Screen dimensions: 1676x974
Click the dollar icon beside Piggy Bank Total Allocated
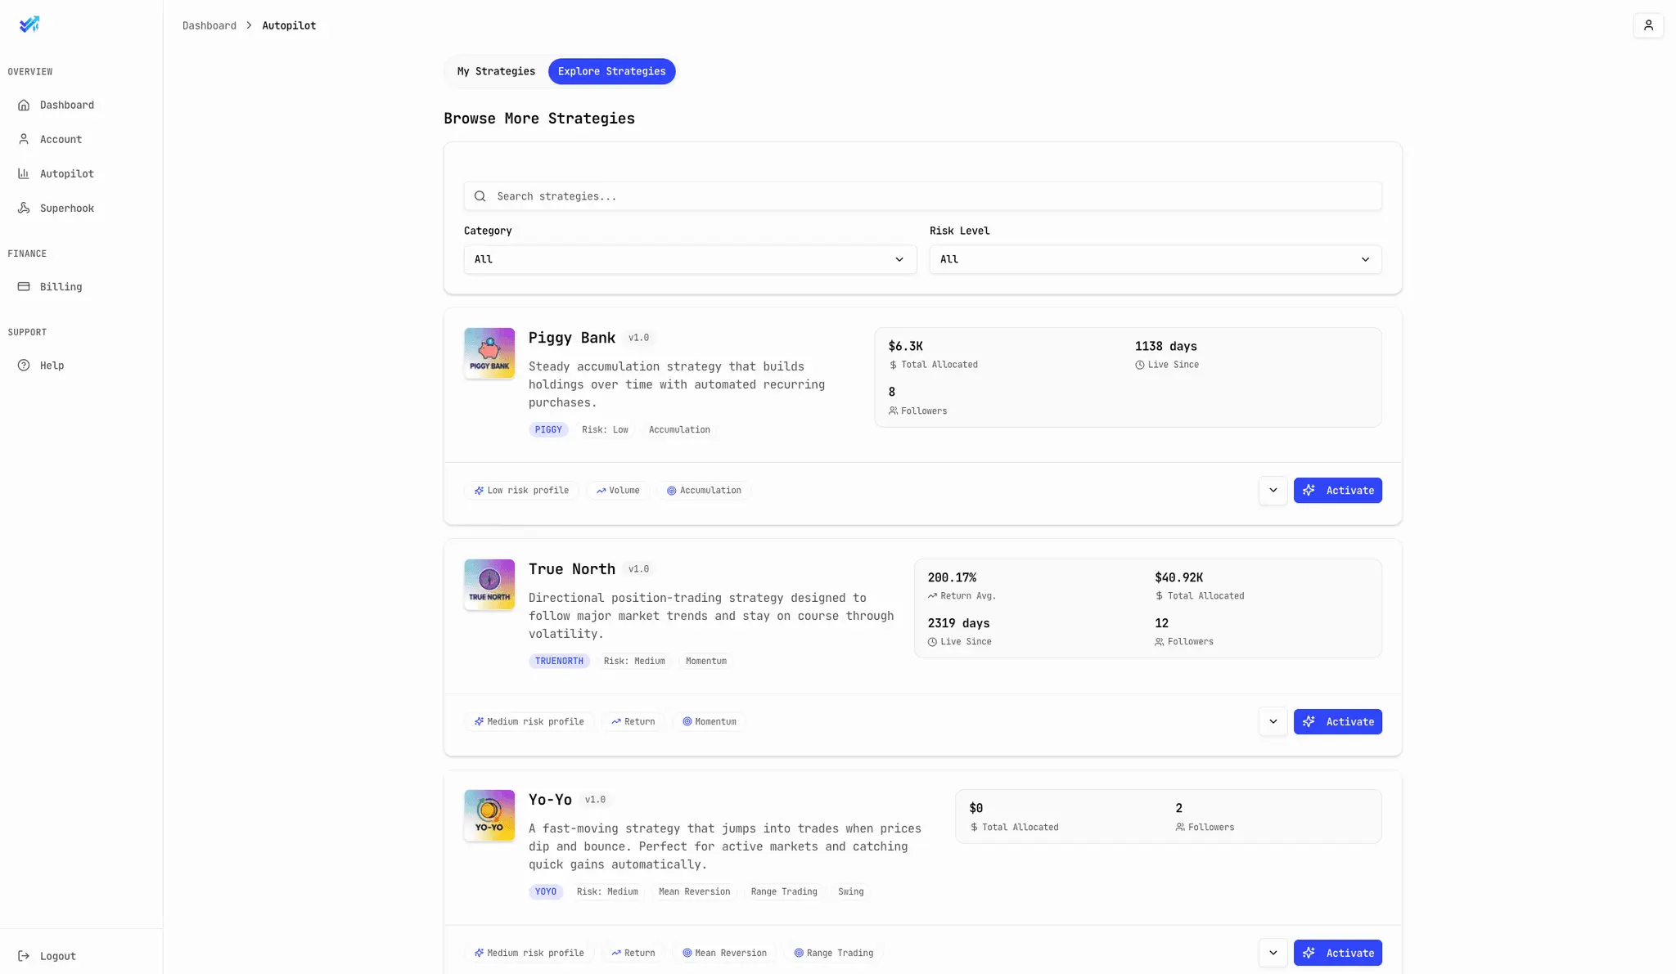coord(893,365)
